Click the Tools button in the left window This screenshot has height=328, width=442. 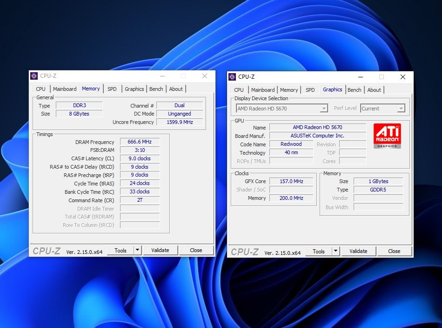coord(121,250)
